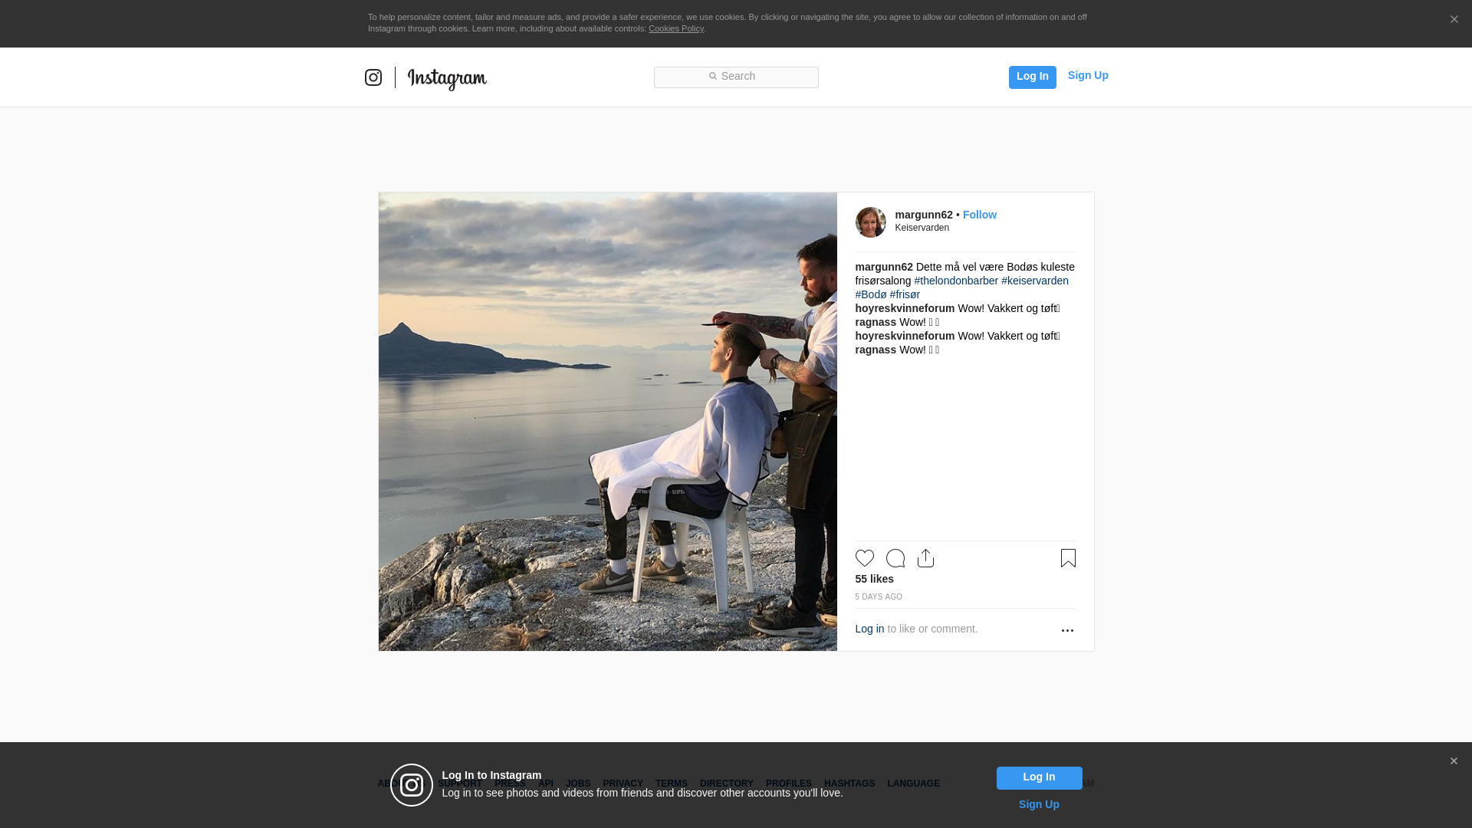The image size is (1472, 828).
Task: Click Sign Up in the header
Action: tap(1087, 75)
